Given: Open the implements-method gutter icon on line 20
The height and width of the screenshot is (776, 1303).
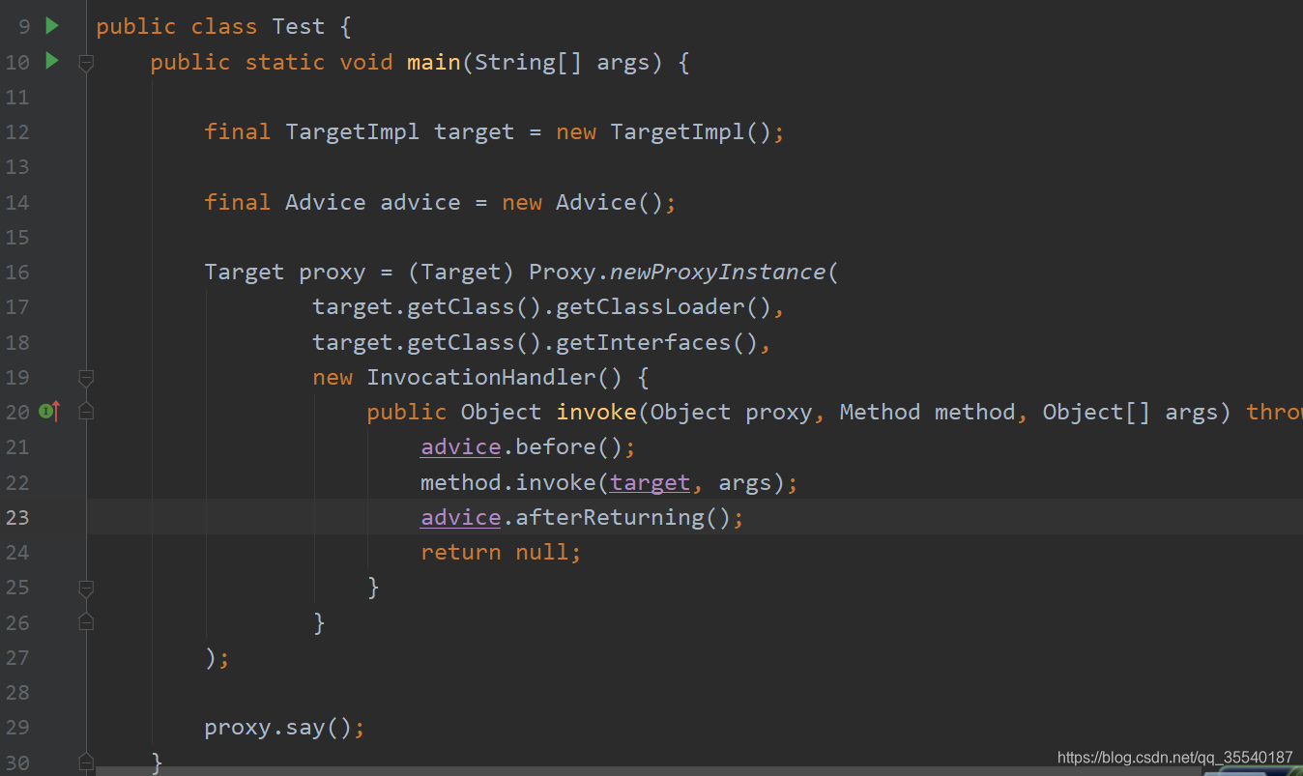Looking at the screenshot, I should click(x=49, y=412).
